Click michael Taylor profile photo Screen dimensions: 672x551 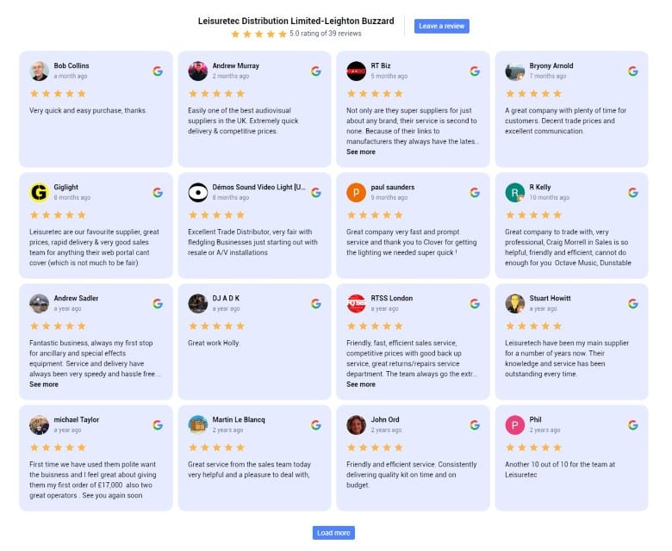point(39,424)
